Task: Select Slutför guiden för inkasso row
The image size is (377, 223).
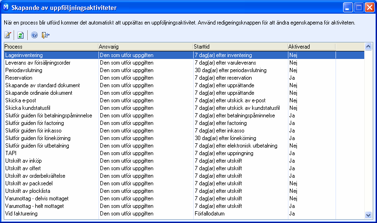Action: [x=184, y=131]
